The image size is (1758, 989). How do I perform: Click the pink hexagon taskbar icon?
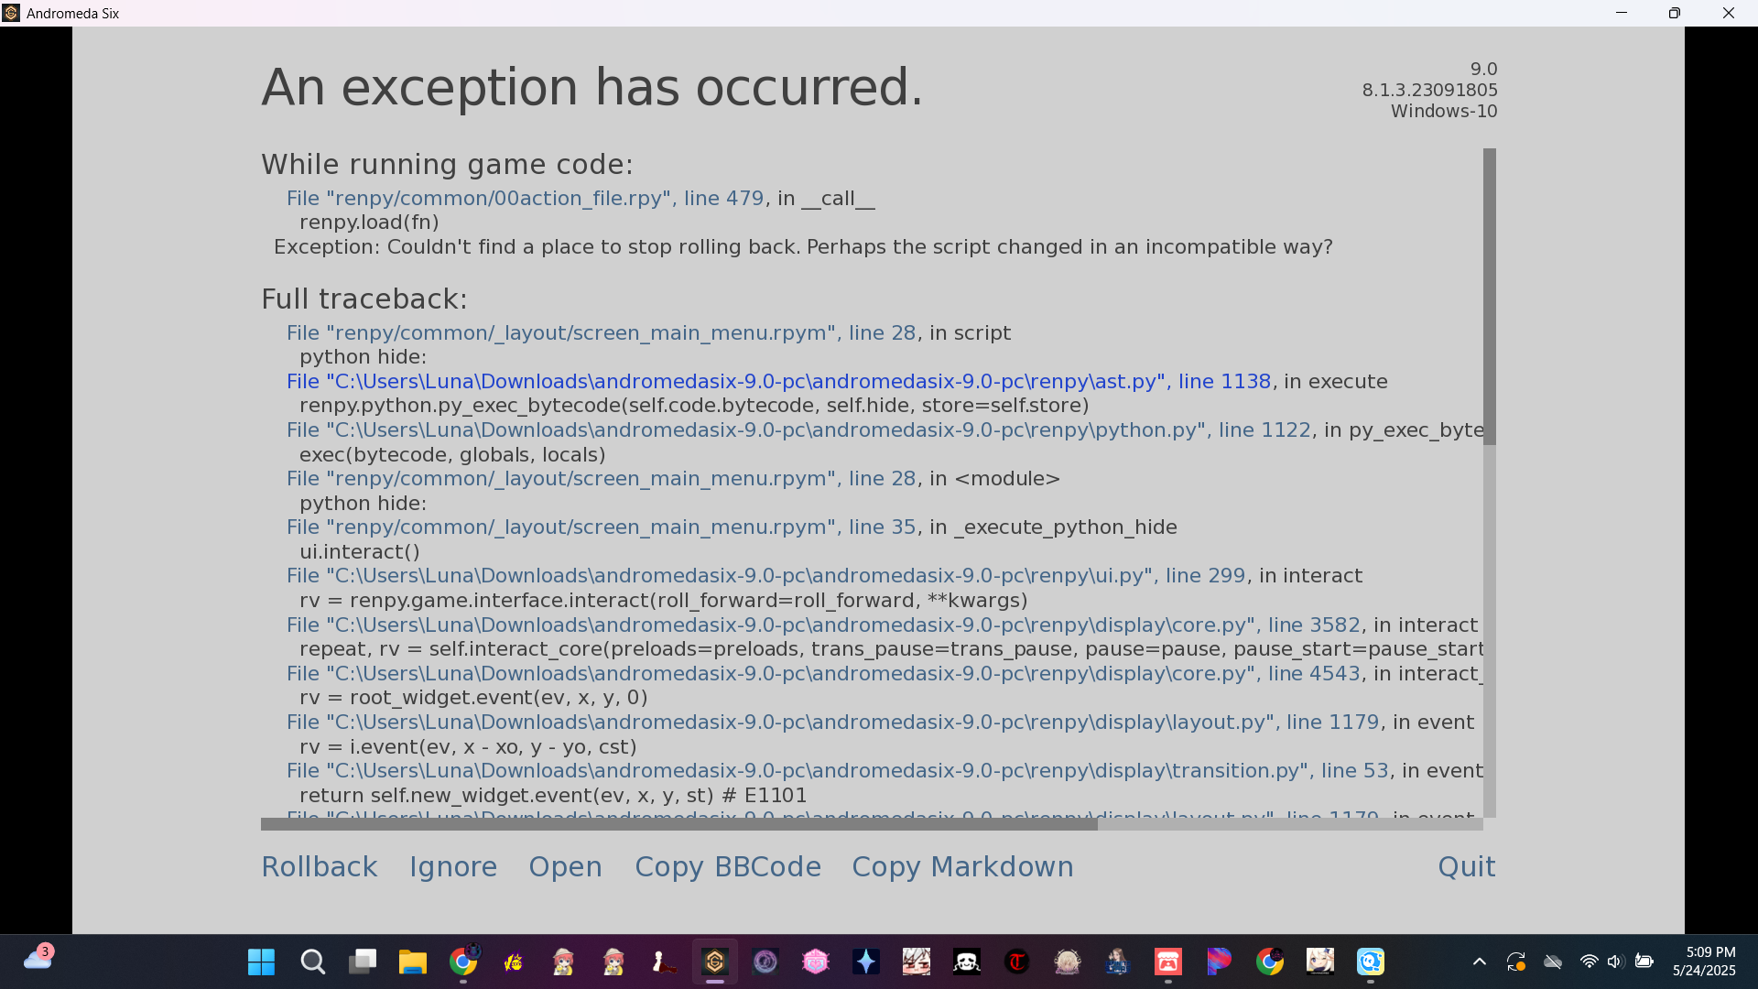(x=816, y=962)
